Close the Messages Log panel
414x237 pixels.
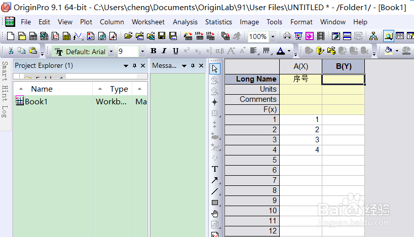[x=201, y=66]
